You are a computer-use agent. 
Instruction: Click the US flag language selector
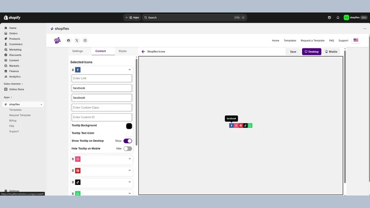356,40
